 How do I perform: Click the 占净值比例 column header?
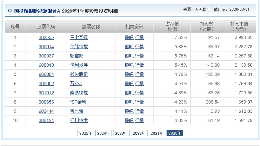click(172, 26)
